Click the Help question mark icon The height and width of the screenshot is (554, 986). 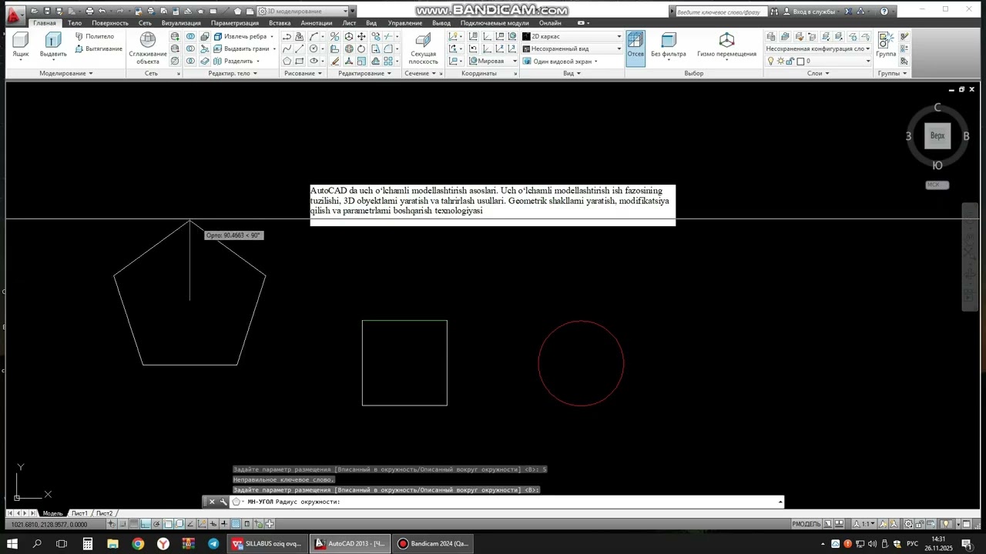point(884,12)
